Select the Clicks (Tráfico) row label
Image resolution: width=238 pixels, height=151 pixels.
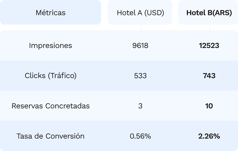[50, 75]
